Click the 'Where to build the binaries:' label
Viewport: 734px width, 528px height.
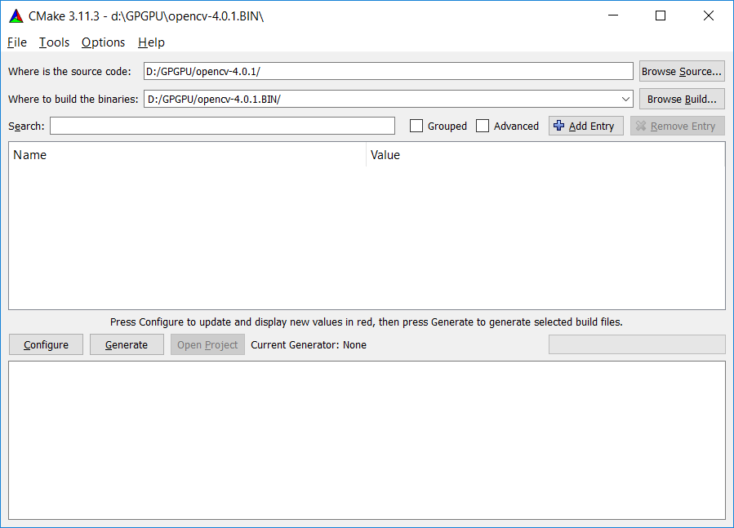(73, 100)
